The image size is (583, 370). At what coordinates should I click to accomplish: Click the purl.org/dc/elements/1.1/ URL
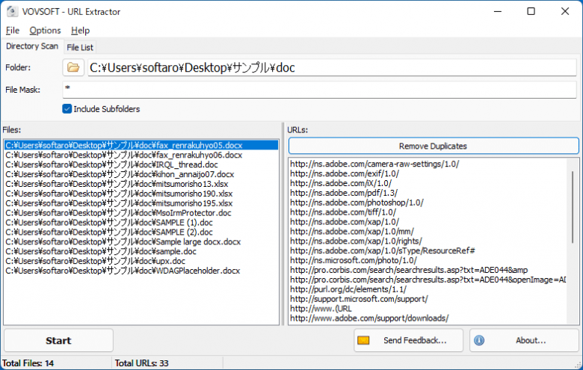coord(348,289)
